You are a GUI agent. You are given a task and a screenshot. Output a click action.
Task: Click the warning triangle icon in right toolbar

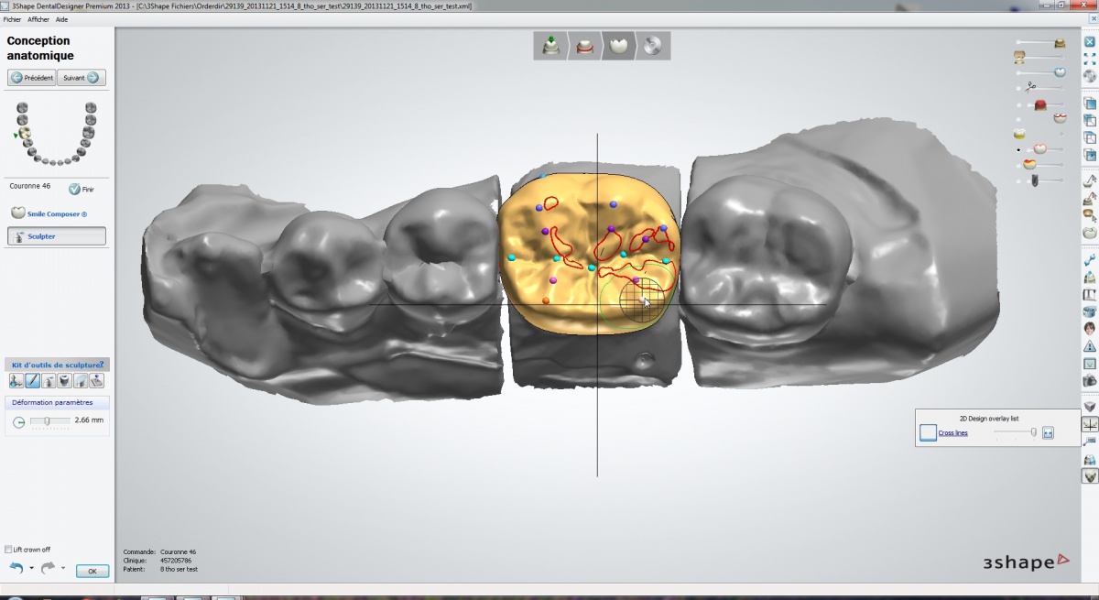point(1090,345)
